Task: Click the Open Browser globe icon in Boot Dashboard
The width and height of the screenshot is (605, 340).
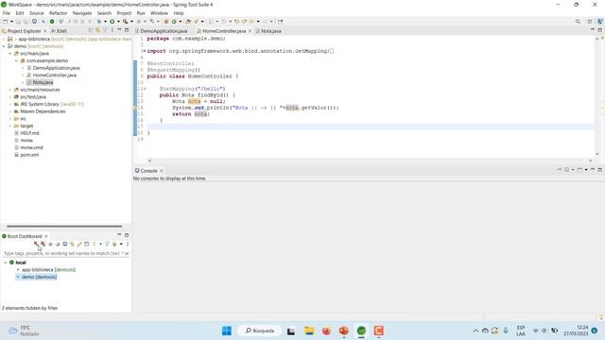Action: (x=58, y=244)
